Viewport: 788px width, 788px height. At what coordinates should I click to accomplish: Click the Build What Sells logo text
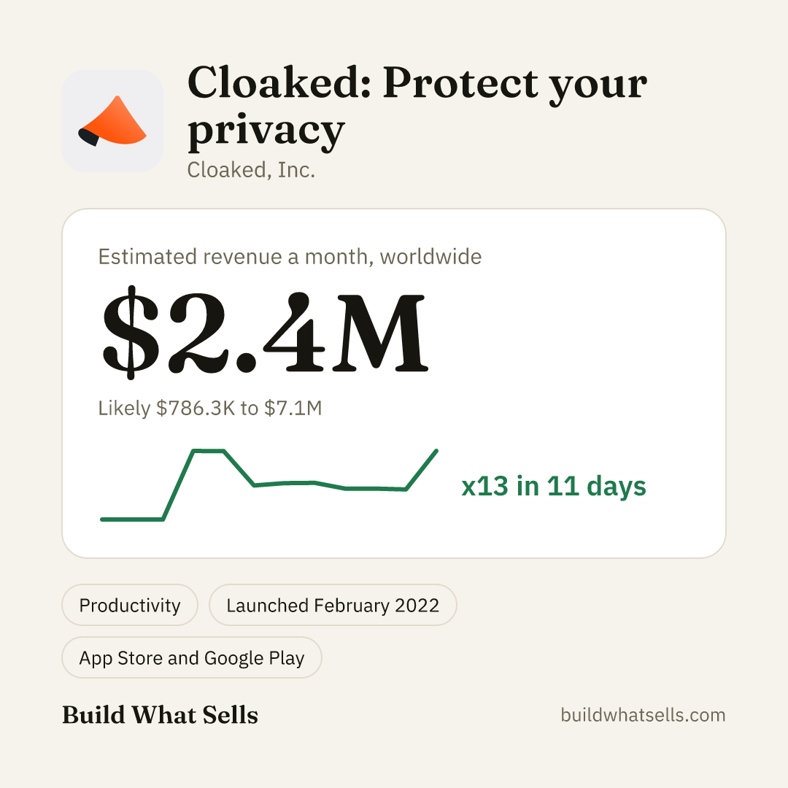pos(160,715)
